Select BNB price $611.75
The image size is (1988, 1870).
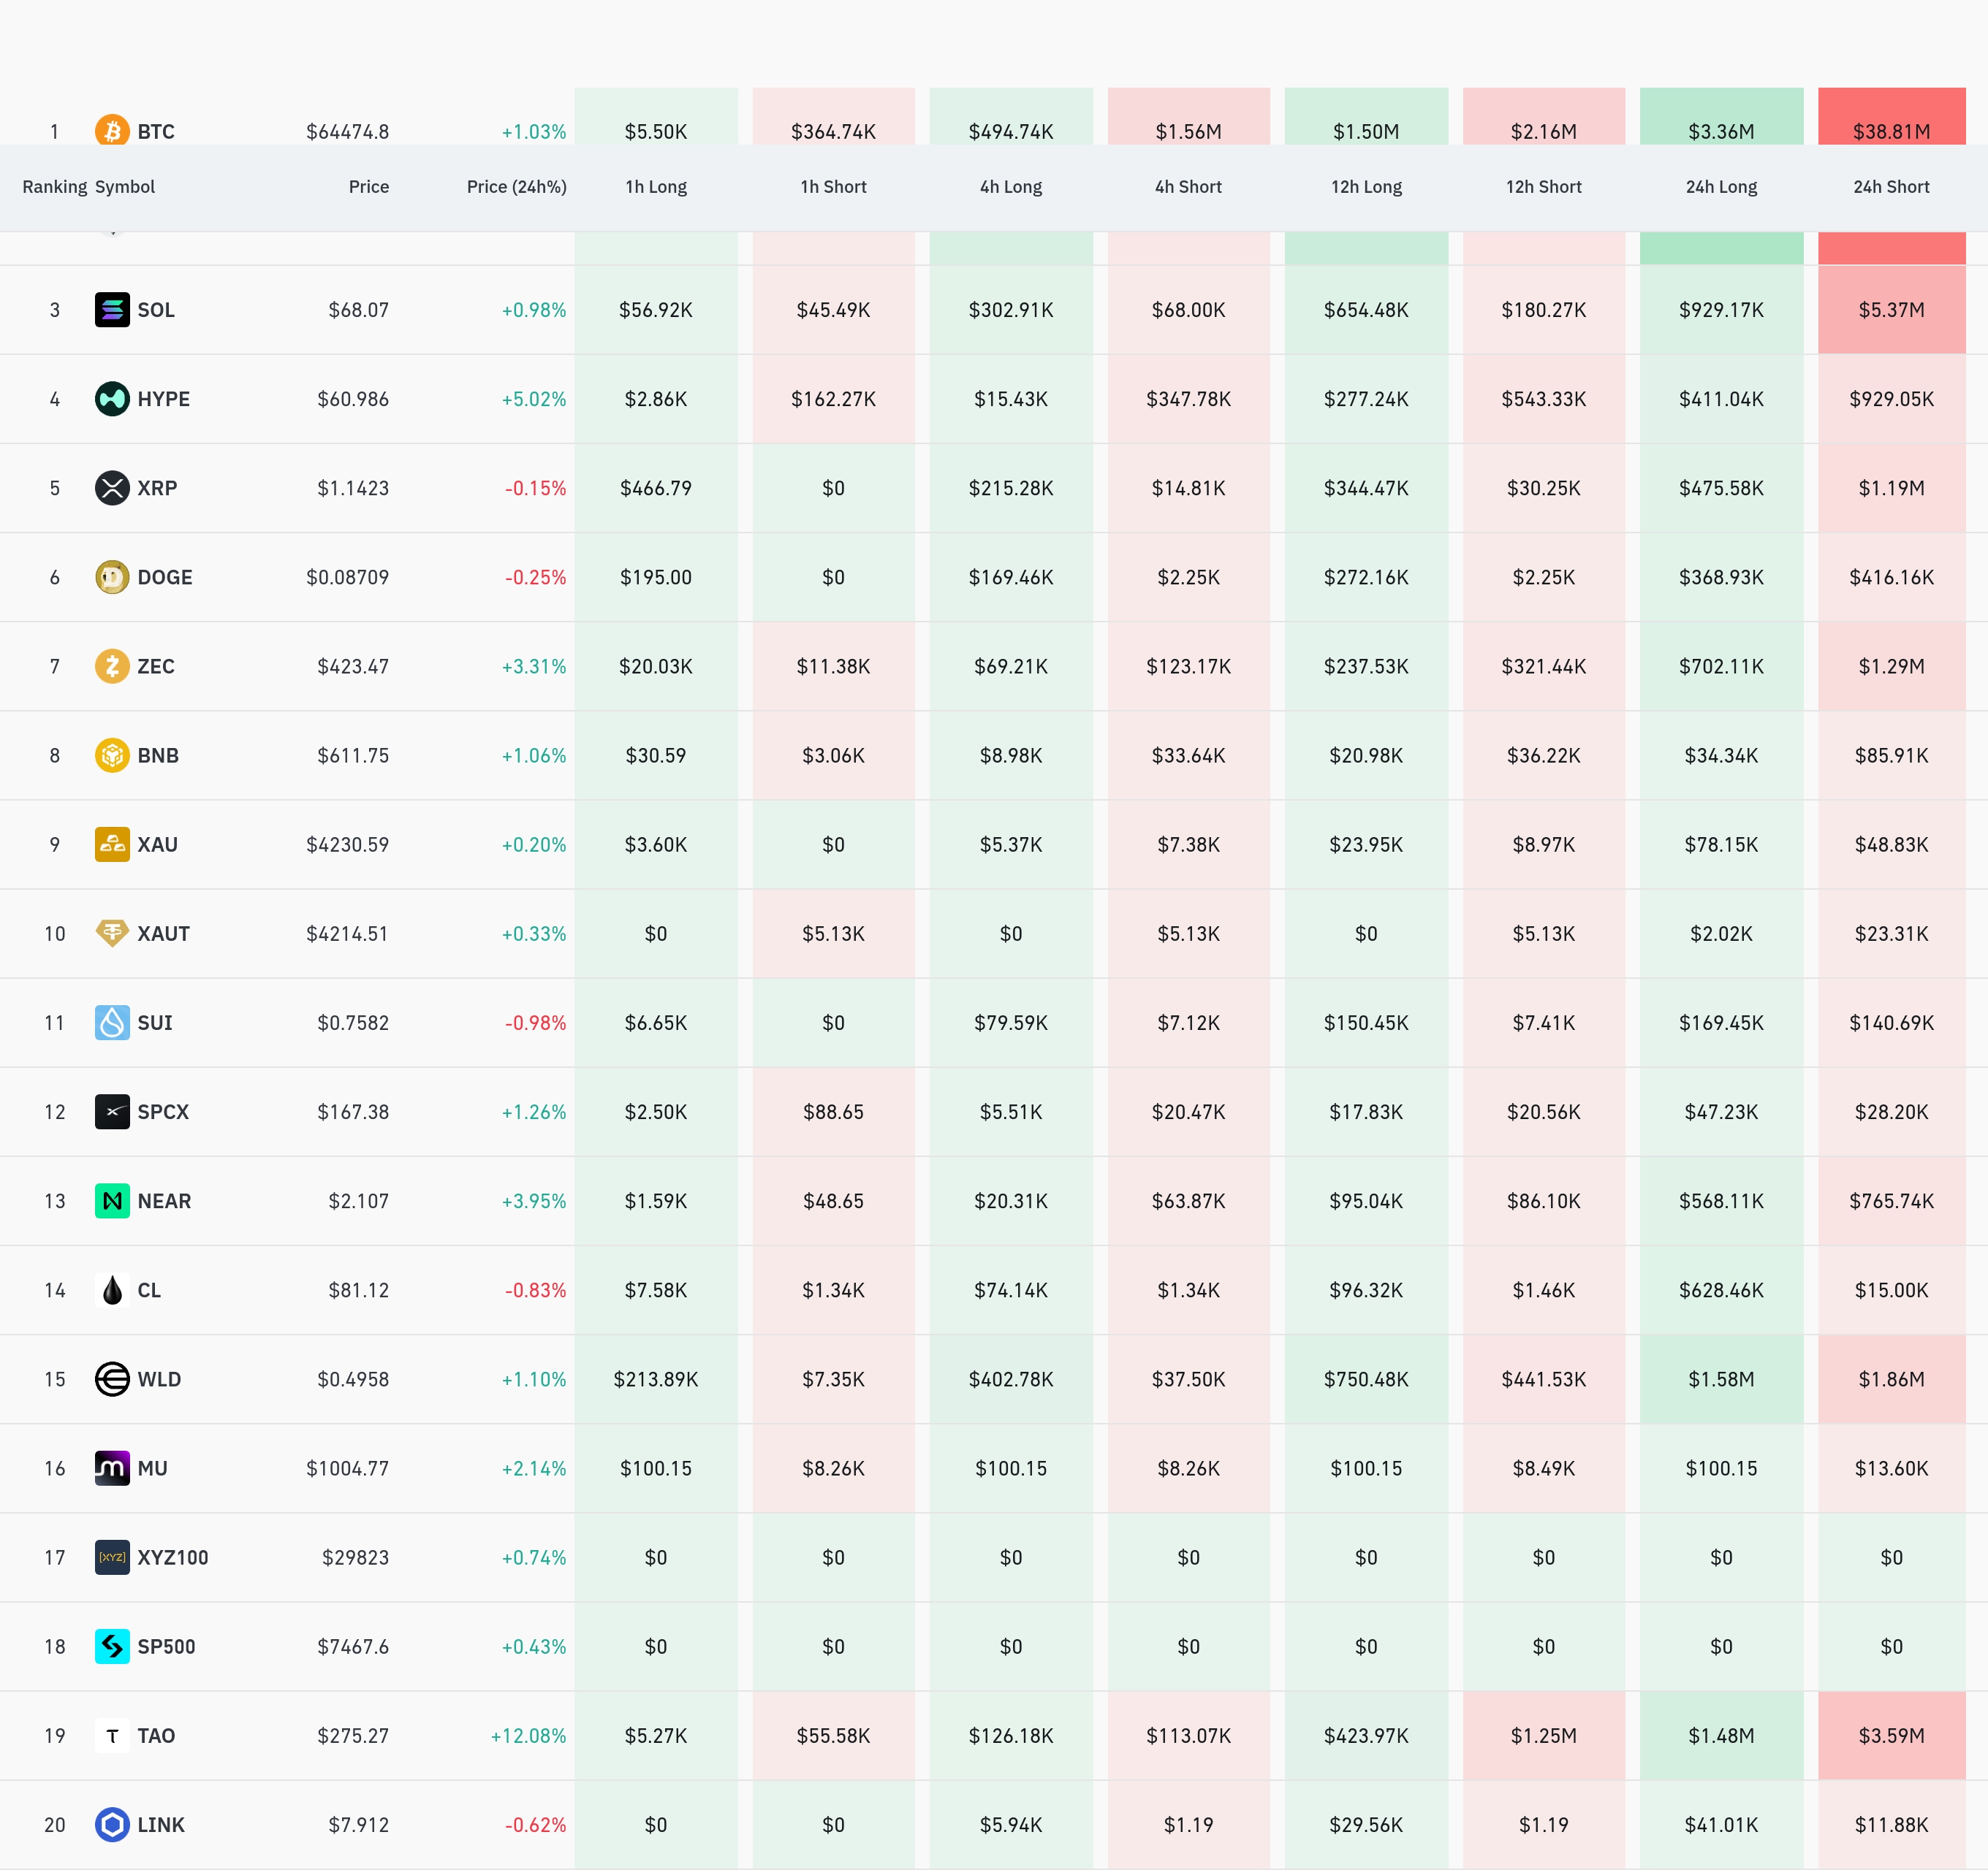[x=353, y=755]
